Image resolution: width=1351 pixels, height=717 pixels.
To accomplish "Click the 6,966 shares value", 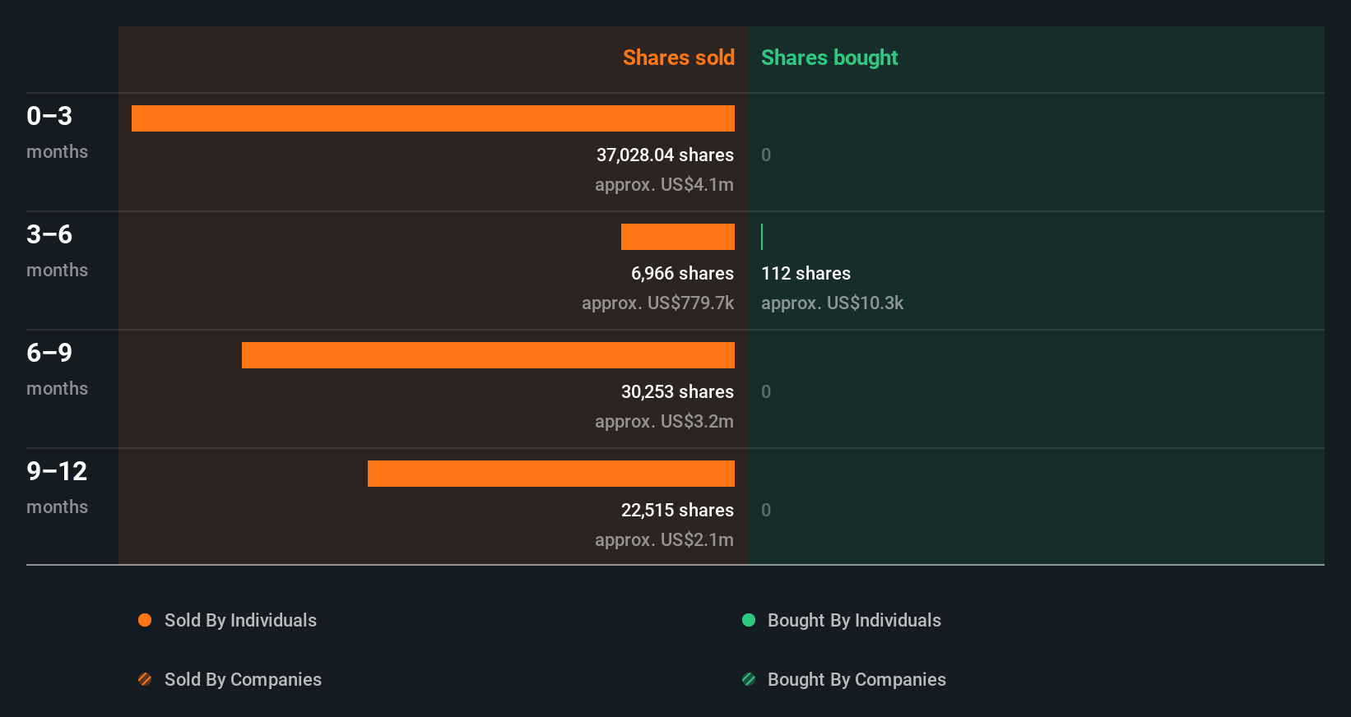I will [682, 273].
